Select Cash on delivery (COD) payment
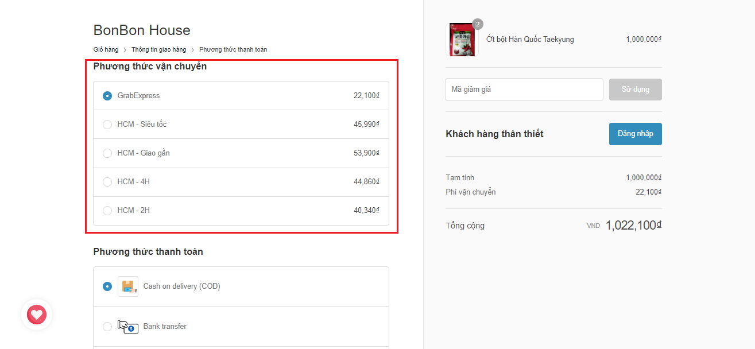 (107, 286)
